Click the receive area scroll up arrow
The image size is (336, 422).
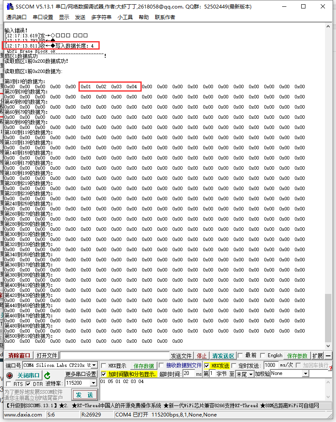[x=328, y=27]
